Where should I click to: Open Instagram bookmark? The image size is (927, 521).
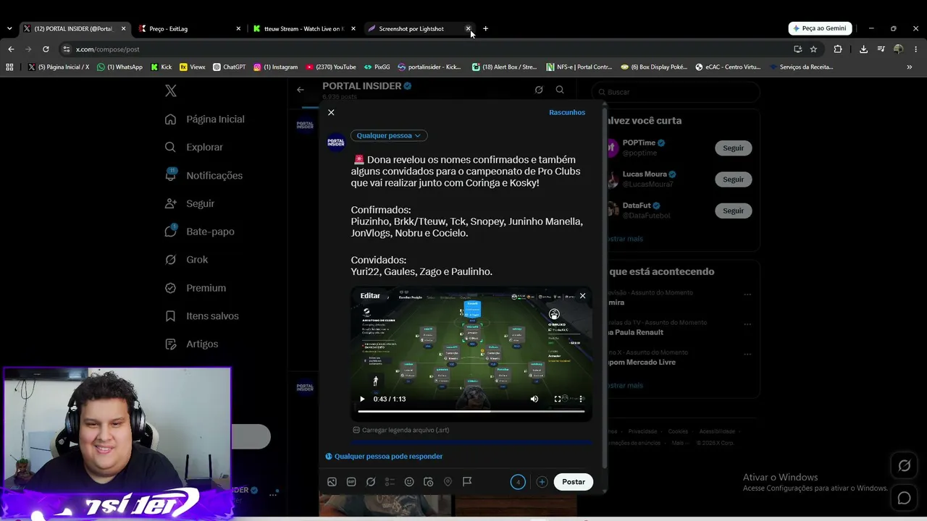pyautogui.click(x=275, y=67)
